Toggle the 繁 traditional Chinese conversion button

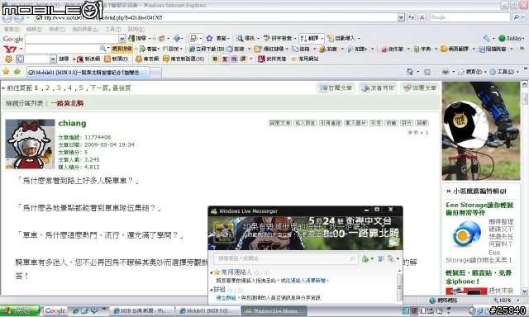click(x=225, y=59)
